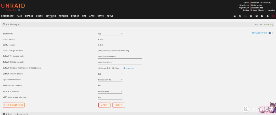
Task: Open the Enable VMs dropdown
Action: (x=110, y=34)
